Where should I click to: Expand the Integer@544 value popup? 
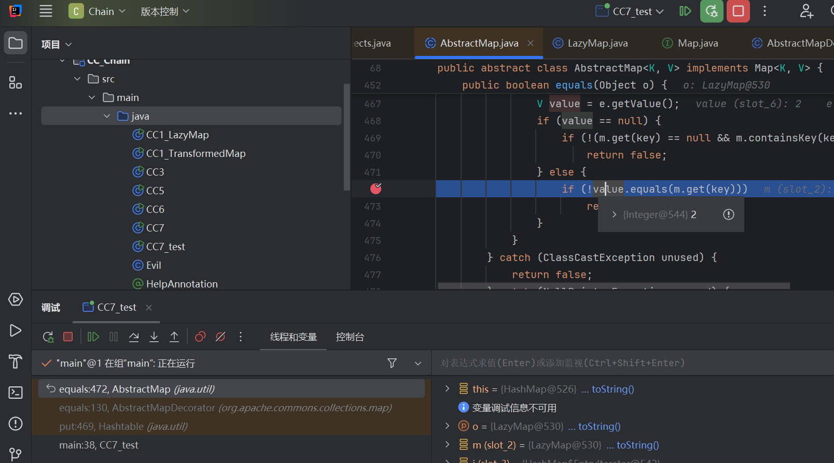click(x=614, y=214)
